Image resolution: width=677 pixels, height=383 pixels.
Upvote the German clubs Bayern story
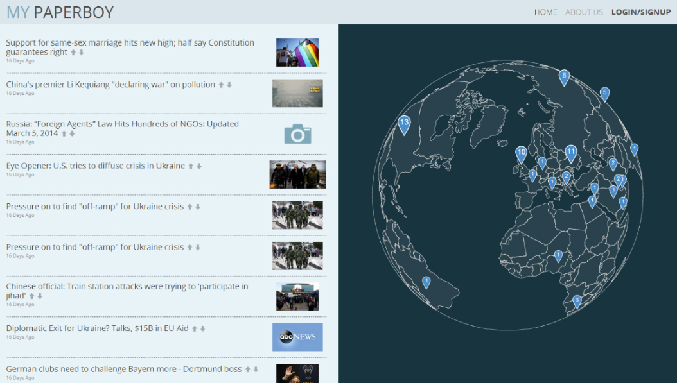point(248,369)
